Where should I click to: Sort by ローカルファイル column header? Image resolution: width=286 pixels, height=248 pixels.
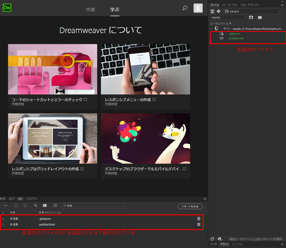221,23
